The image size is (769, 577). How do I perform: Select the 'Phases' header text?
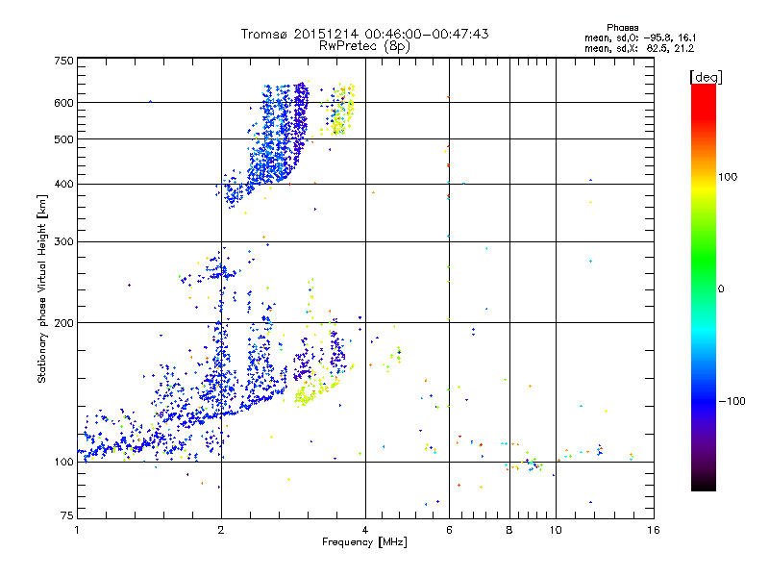pos(622,28)
